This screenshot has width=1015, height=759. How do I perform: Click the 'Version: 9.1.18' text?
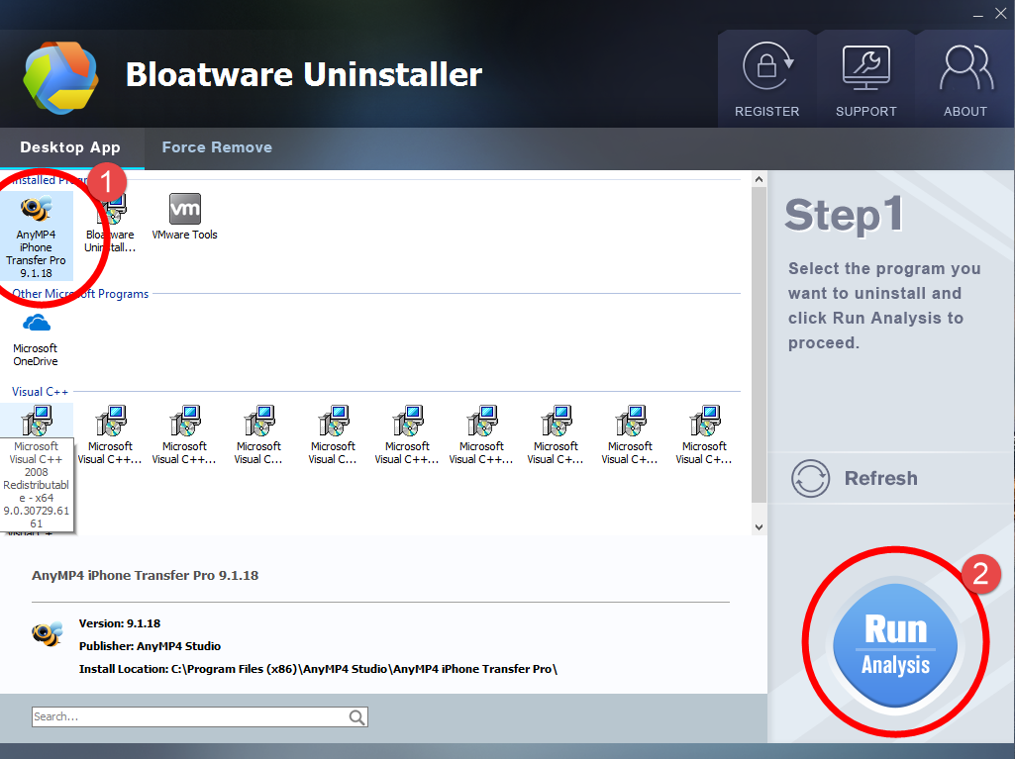(x=120, y=623)
